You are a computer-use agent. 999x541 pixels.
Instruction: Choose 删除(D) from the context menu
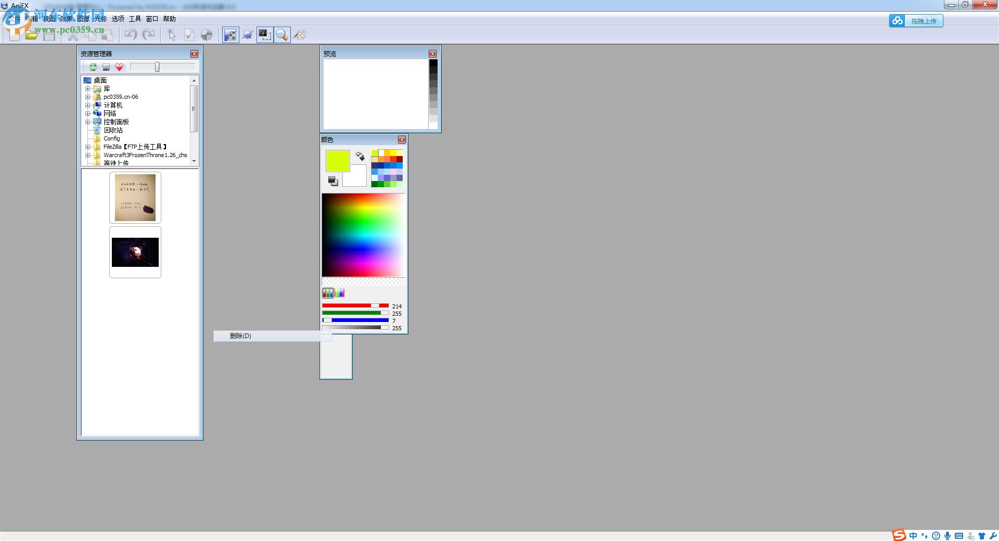pos(273,336)
